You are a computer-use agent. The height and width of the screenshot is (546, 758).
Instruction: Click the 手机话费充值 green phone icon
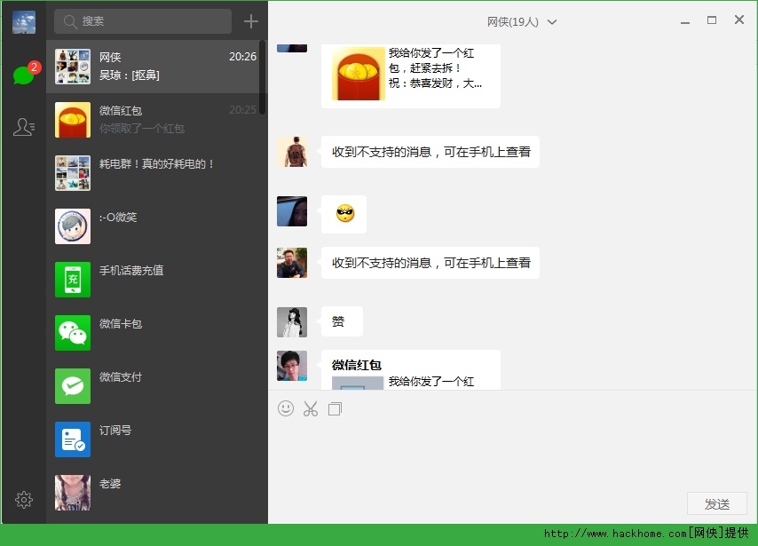click(x=73, y=279)
